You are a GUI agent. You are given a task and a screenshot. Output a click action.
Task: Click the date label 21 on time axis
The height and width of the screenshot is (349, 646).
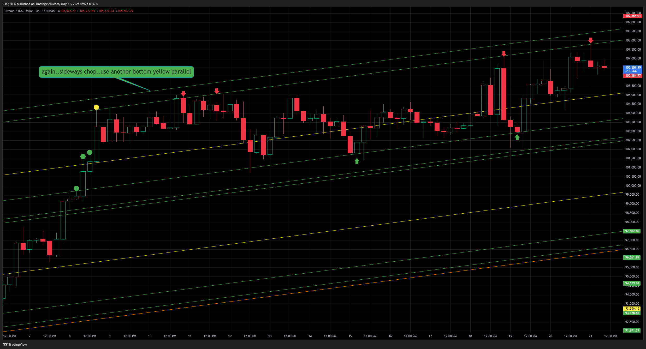590,336
